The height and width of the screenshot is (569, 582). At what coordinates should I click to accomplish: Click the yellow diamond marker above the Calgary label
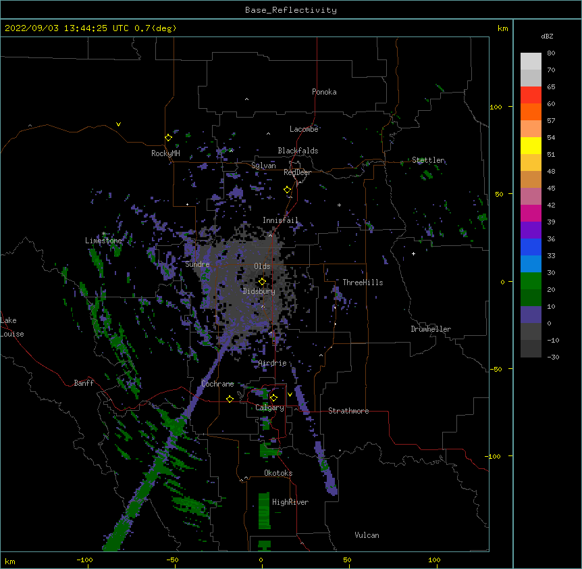(x=273, y=398)
